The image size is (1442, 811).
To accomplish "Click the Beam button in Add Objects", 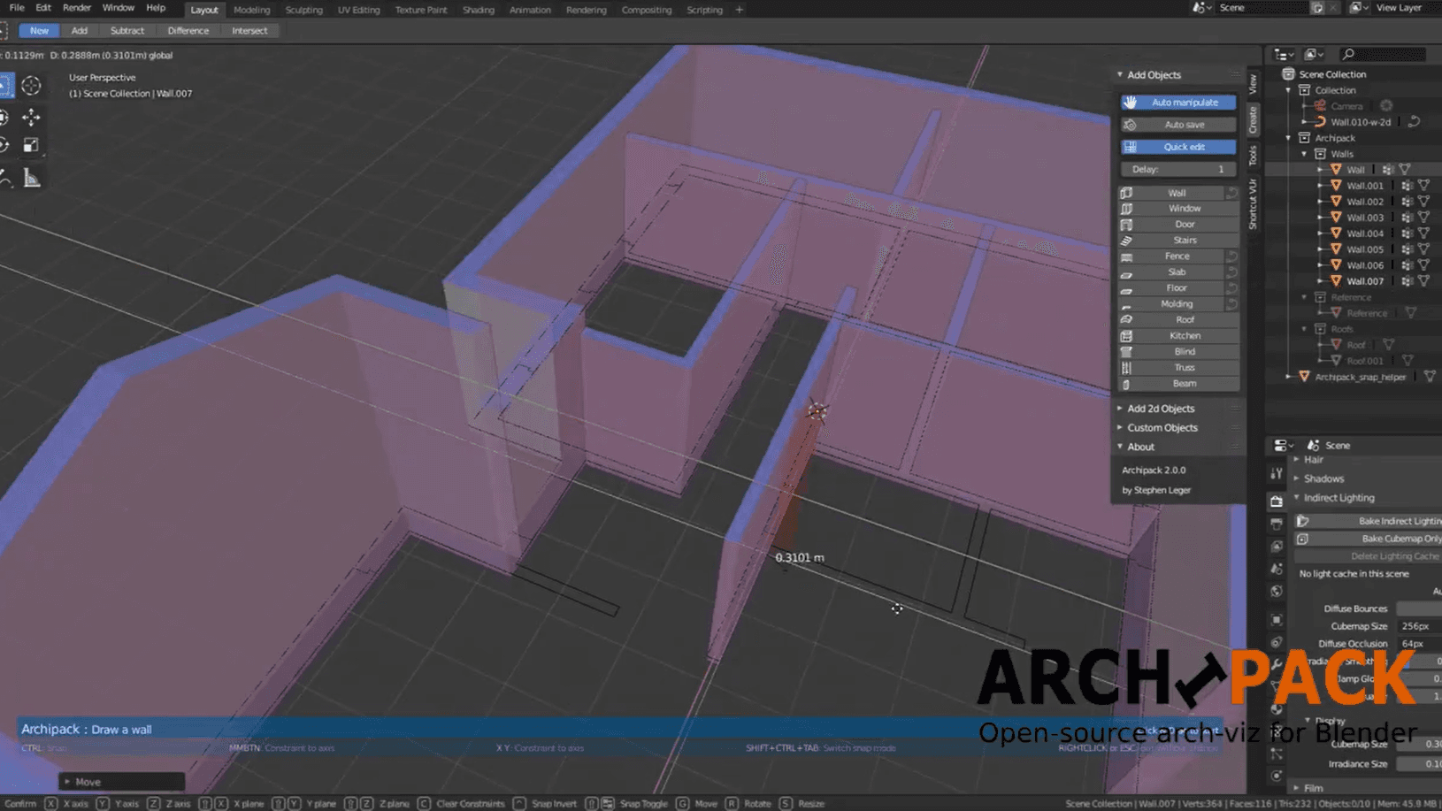I will point(1178,384).
